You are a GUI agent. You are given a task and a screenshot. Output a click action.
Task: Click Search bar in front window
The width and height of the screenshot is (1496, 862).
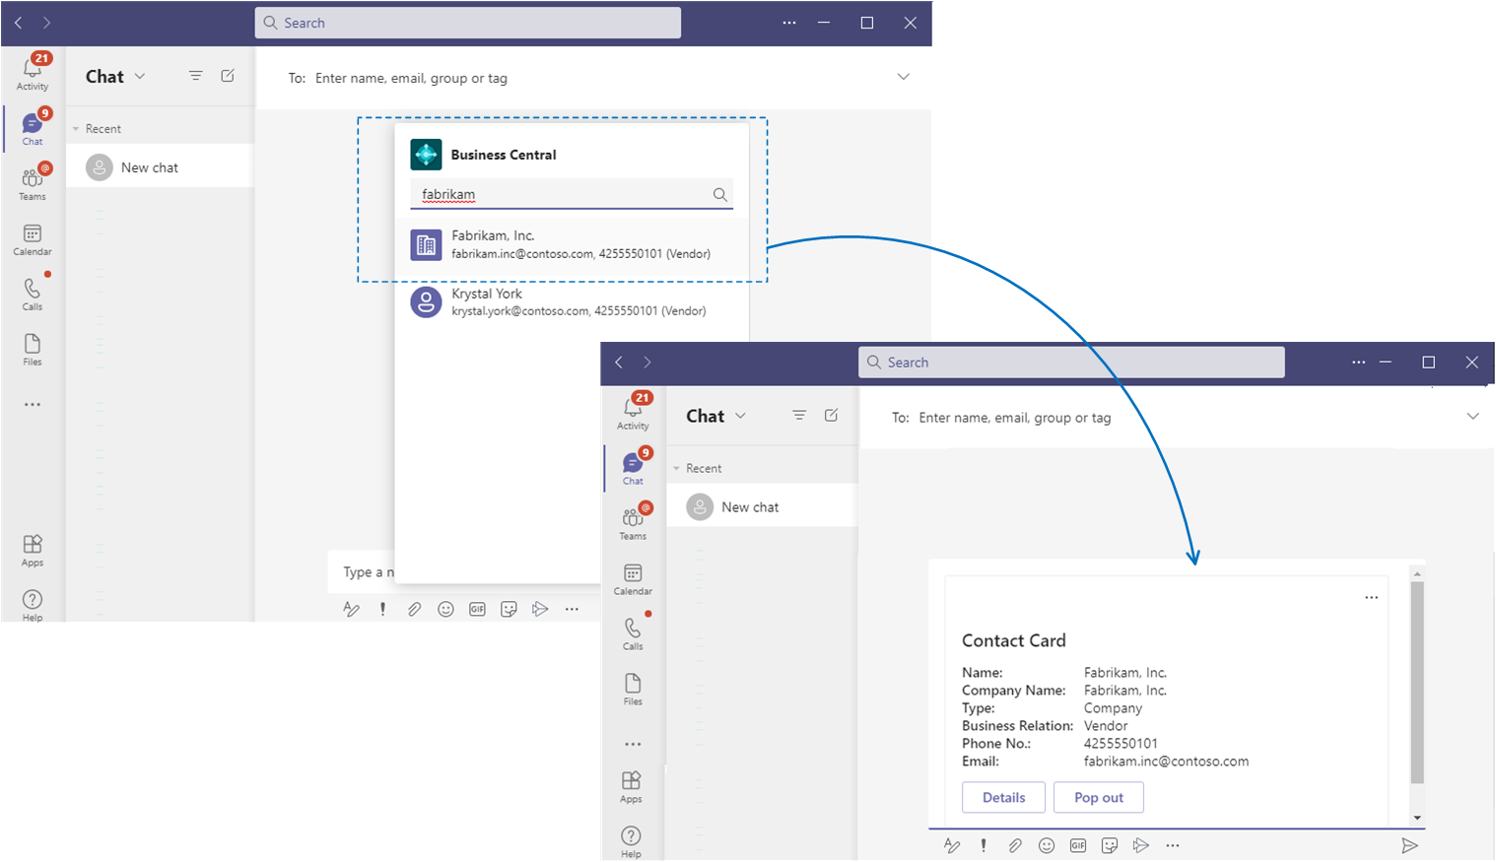point(1071,363)
